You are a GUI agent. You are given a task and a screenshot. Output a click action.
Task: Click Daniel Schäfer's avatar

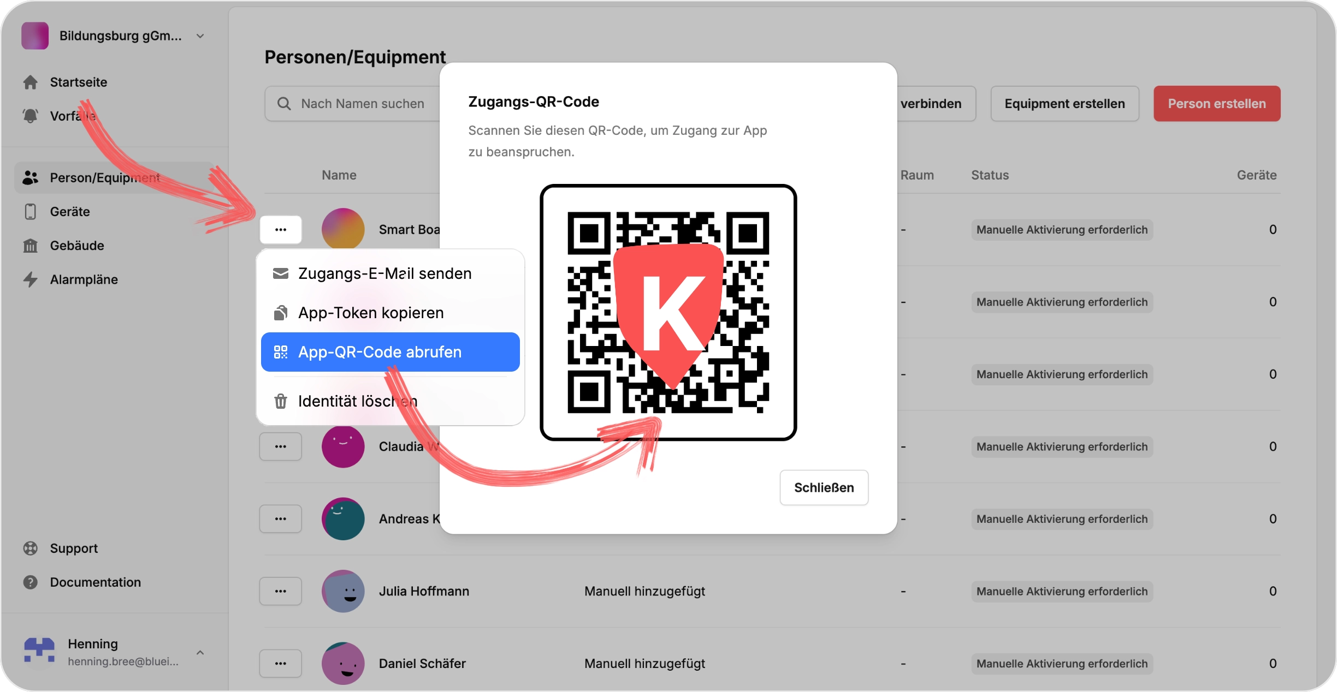coord(343,663)
